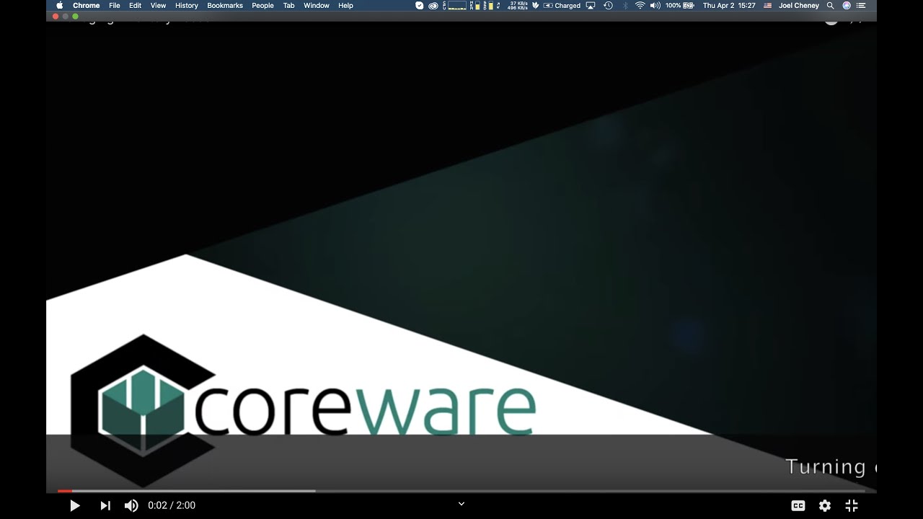923x519 pixels.
Task: Open the Notification Center list icon
Action: [861, 6]
